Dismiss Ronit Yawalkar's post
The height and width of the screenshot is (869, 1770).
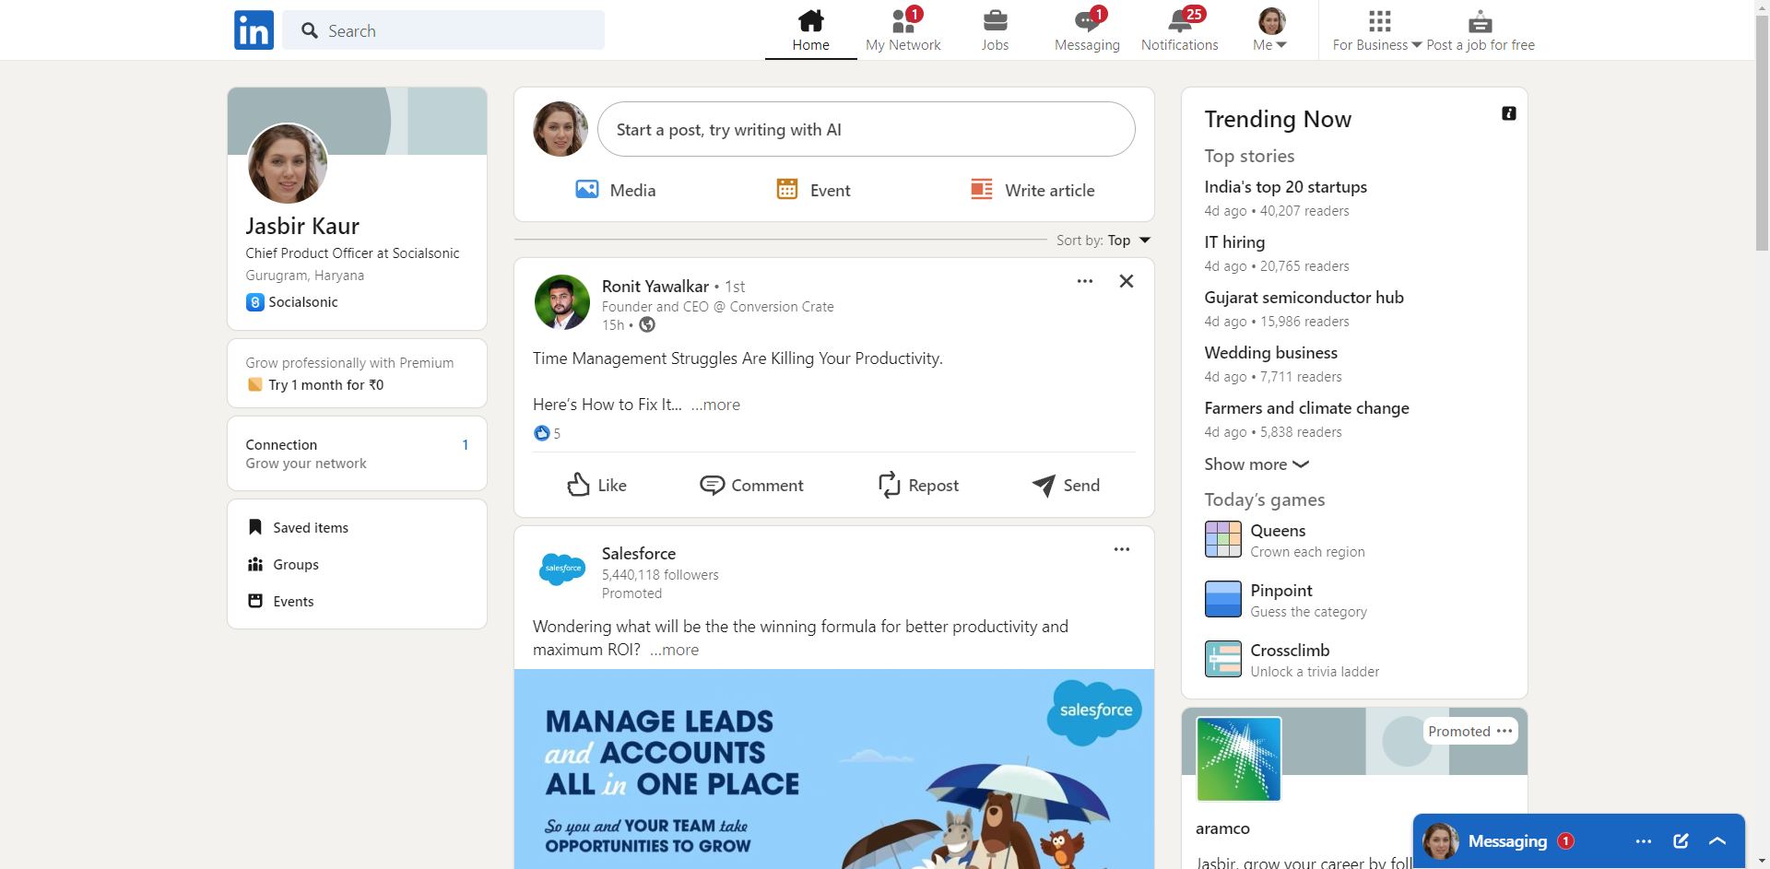(1127, 281)
